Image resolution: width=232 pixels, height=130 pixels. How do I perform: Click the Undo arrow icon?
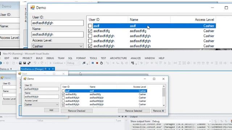(x=35, y=63)
